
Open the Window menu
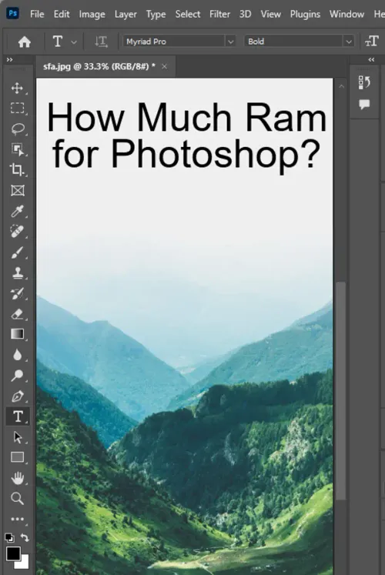click(346, 14)
